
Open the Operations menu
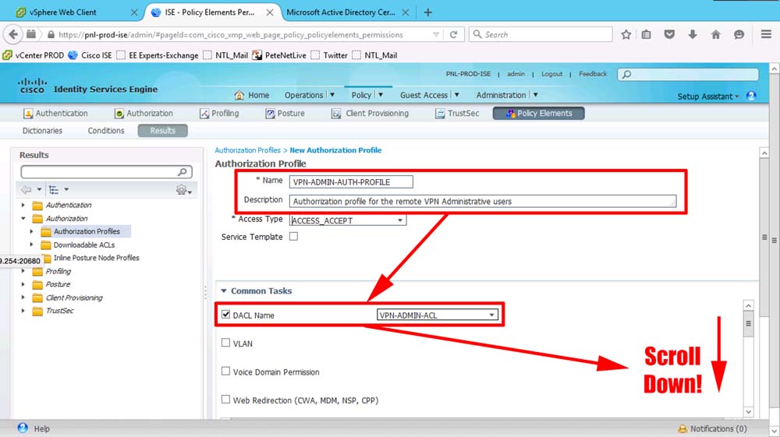point(309,95)
